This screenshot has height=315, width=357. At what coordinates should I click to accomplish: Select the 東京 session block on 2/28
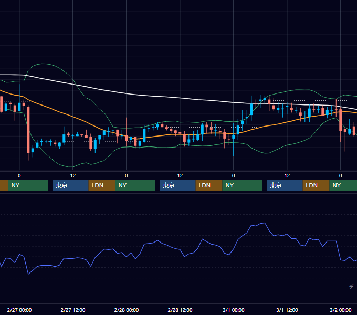pos(177,185)
